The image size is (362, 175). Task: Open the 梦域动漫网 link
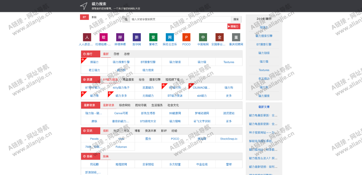click(x=202, y=113)
